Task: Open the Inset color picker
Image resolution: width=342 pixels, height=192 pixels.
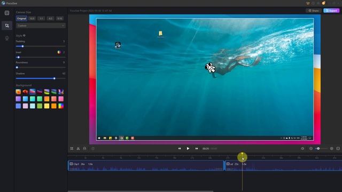Action: 59,52
